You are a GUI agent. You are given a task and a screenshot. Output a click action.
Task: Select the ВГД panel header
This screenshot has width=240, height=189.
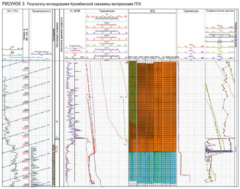152,11
